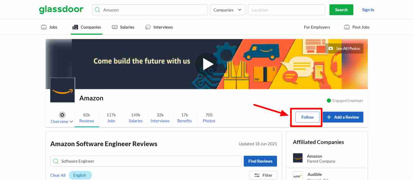Open the 82k Reviews tab

coord(87,118)
